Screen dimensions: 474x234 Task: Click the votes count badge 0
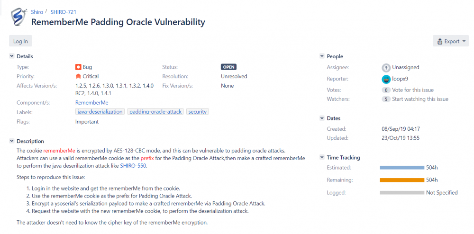pyautogui.click(x=386, y=90)
